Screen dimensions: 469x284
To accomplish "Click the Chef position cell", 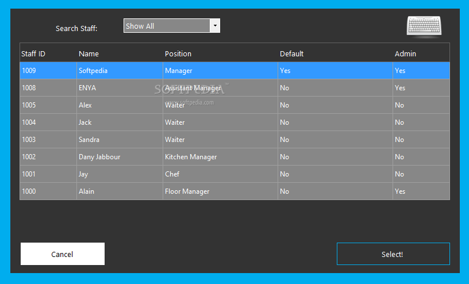I will coord(220,174).
